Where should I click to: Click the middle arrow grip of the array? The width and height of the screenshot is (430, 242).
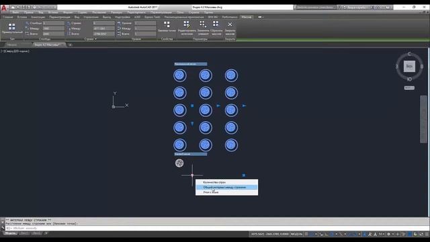[x=218, y=106]
